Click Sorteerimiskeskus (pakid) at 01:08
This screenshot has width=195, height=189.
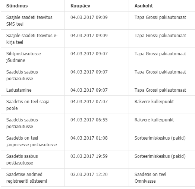pos(160,138)
